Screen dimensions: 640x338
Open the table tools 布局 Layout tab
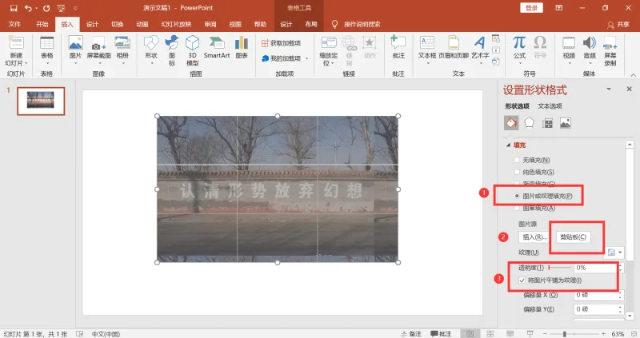click(x=311, y=25)
